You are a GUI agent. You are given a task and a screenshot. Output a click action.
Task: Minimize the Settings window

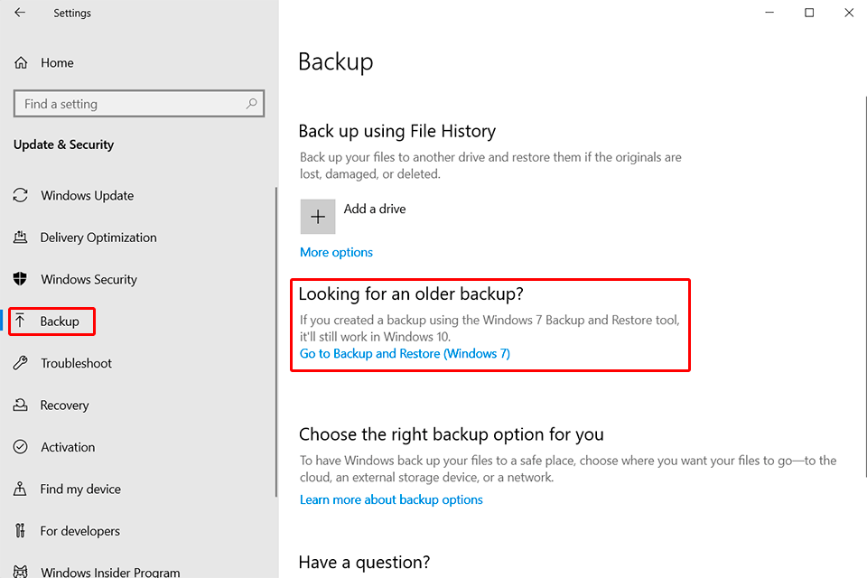[x=769, y=12]
